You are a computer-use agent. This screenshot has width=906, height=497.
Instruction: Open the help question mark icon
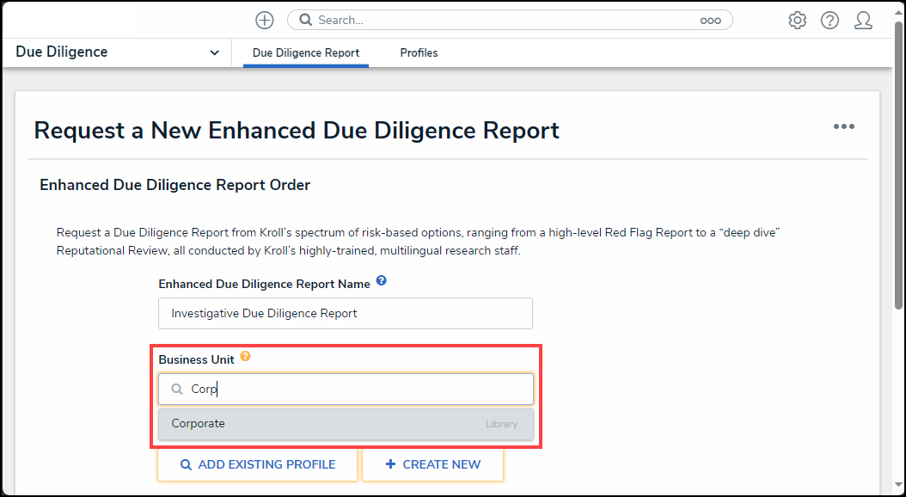tap(829, 21)
